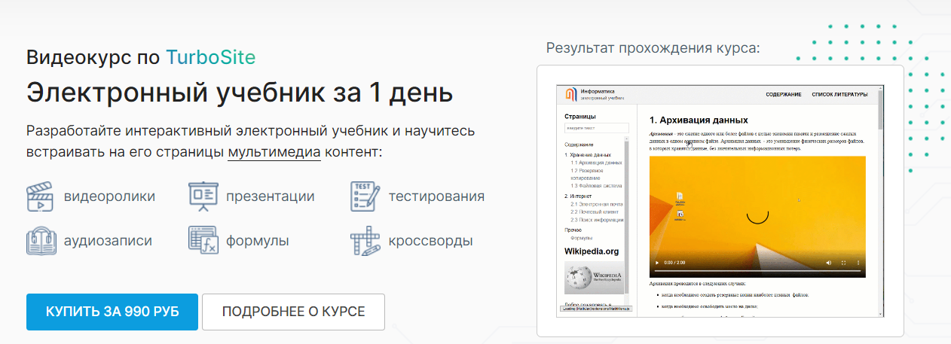Open the video player three-dot options

click(857, 263)
